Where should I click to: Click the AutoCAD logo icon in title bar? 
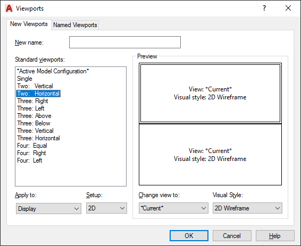(x=9, y=9)
